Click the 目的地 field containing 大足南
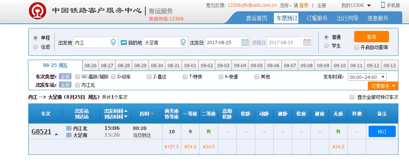Image resolution: width=409 pixels, height=168 pixels. (x=165, y=42)
